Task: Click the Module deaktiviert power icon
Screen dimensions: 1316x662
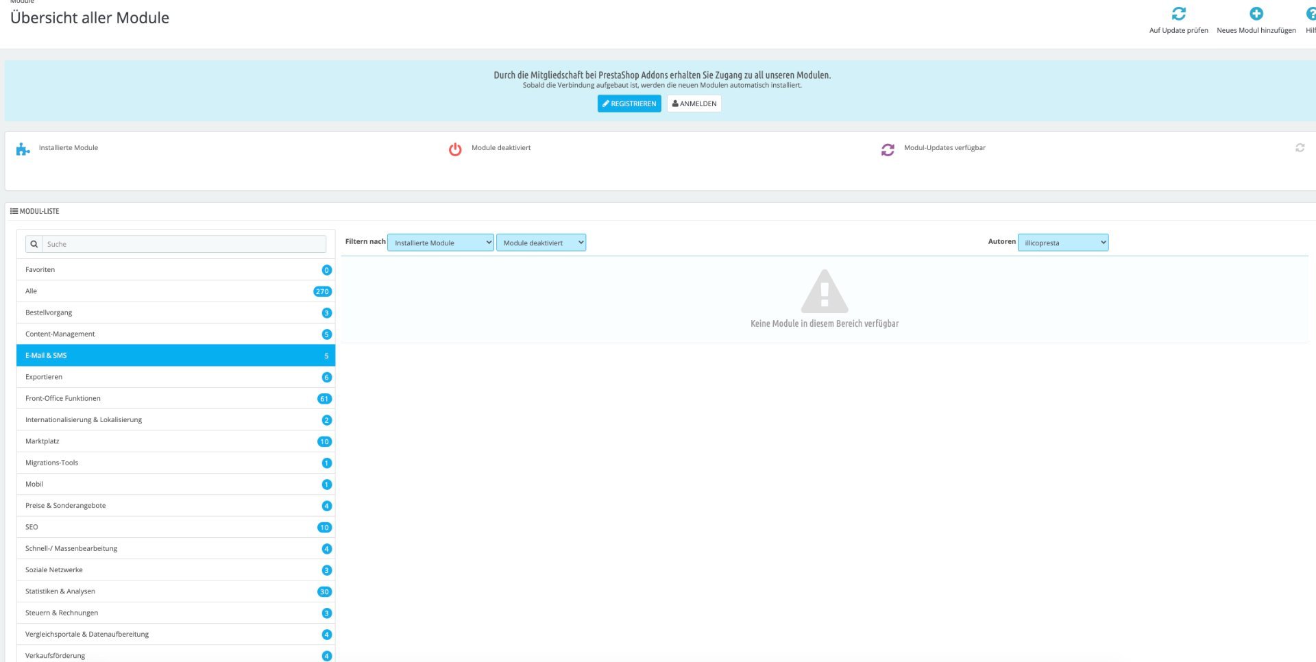Action: (455, 149)
